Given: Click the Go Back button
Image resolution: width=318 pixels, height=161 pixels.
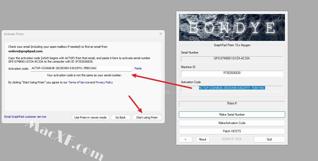Looking at the screenshot, I should (121, 117).
